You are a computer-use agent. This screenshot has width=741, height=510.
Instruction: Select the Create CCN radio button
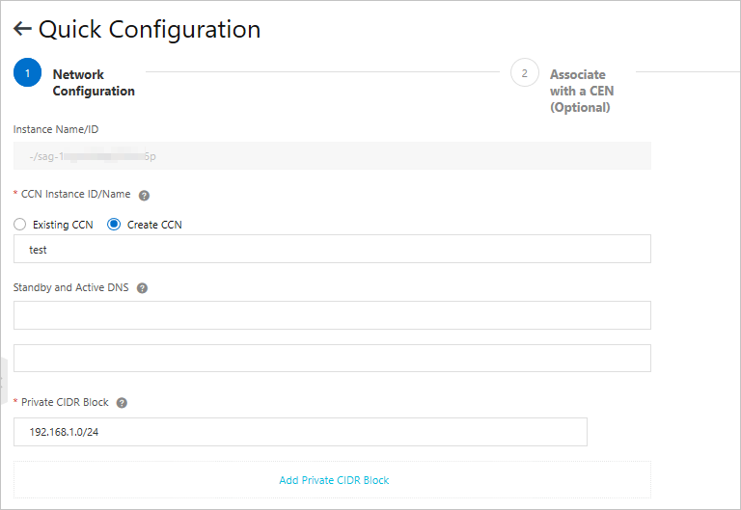114,225
